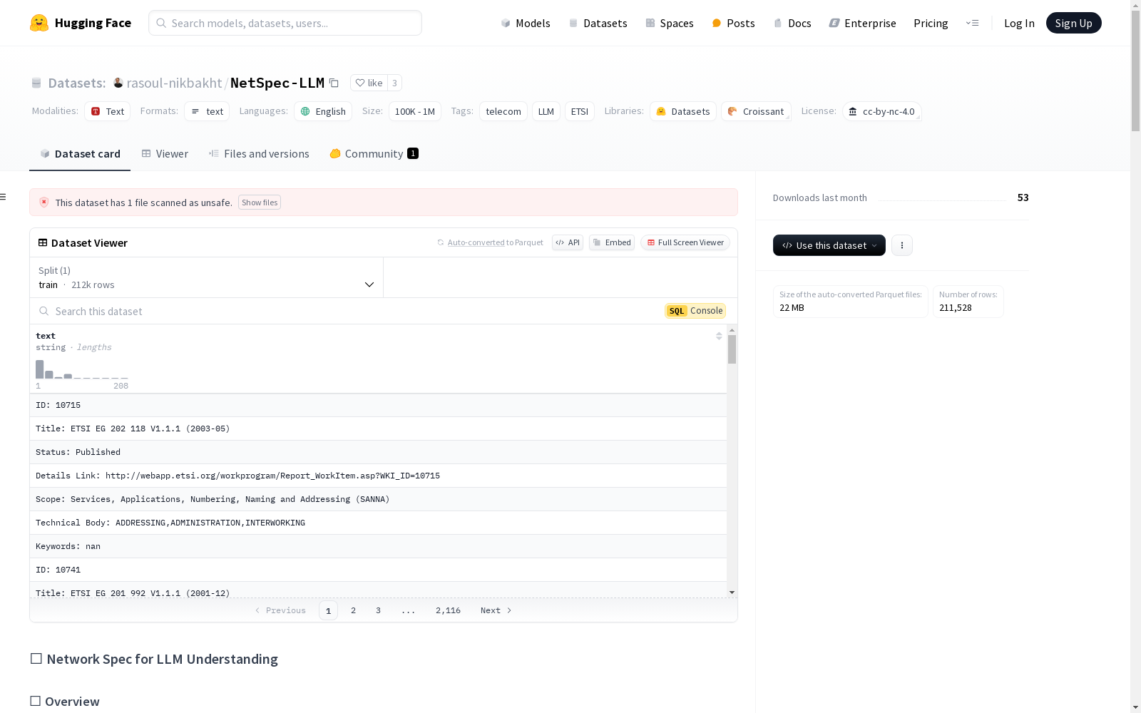Screen dimensions: 1141x713
Task: Select the Dataset card tab
Action: tap(80, 154)
